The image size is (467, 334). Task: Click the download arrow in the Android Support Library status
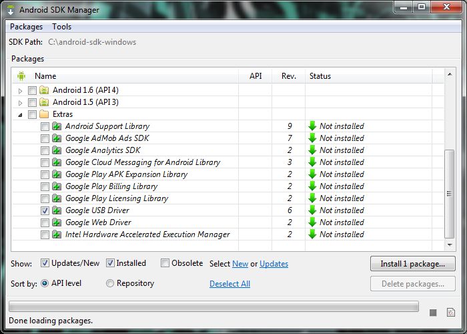pos(312,126)
